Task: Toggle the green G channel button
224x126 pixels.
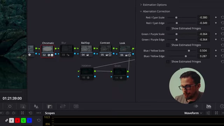Action: [23, 120]
